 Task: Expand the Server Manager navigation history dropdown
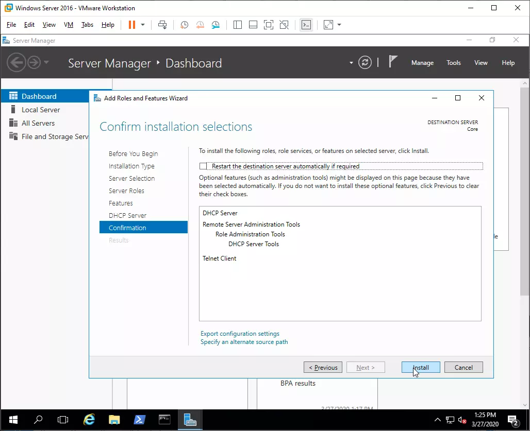[x=46, y=62]
